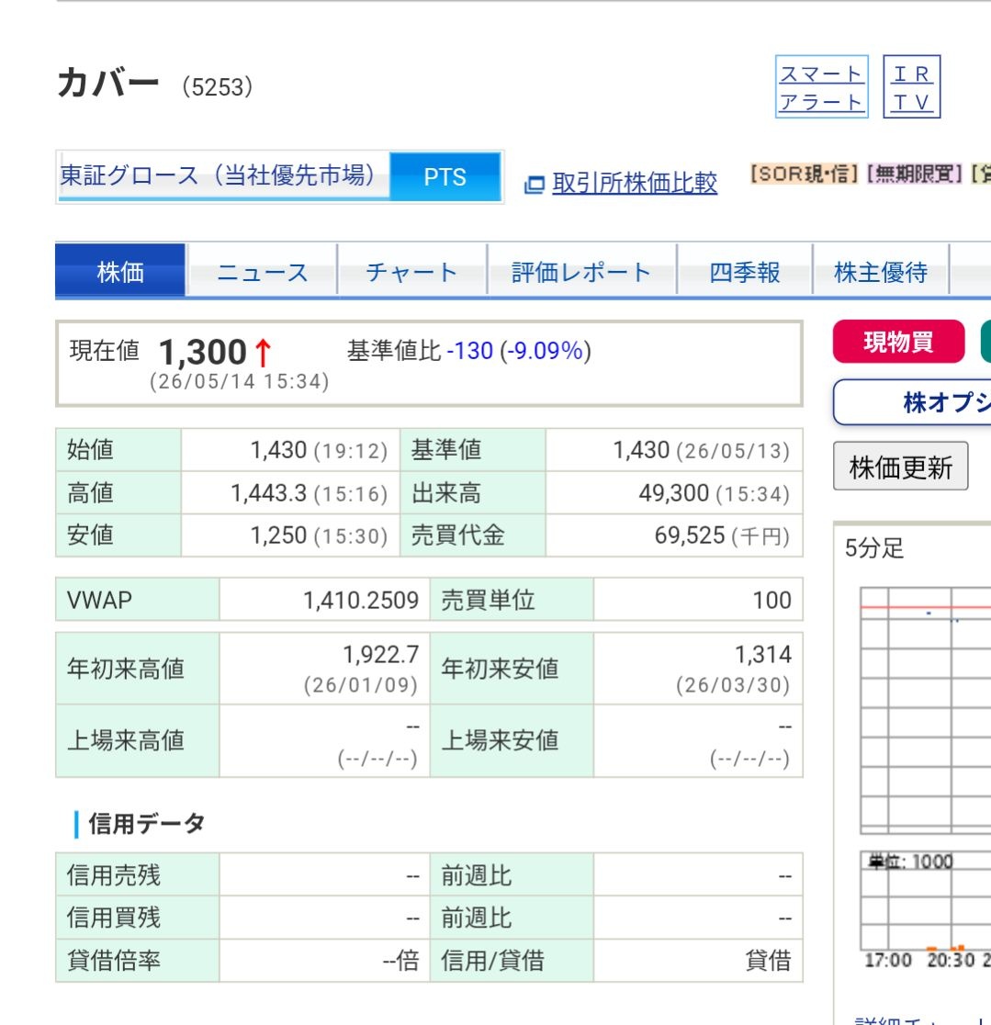Click the 無期限買 badge
Image resolution: width=991 pixels, height=1025 pixels.
[x=915, y=174]
